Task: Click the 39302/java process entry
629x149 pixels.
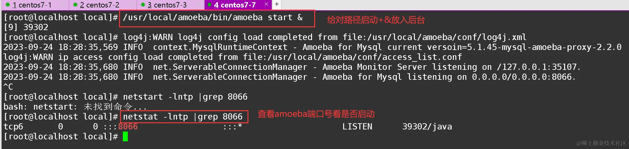Action: tap(427, 127)
